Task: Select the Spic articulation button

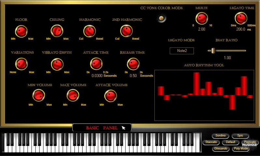Action: [x=240, y=136]
